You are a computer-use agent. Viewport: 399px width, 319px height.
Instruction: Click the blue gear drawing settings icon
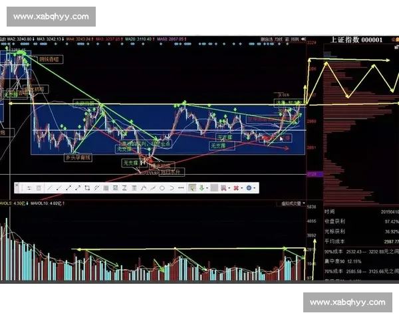249,188
